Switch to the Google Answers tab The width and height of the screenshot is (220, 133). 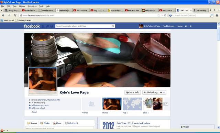click(47, 10)
